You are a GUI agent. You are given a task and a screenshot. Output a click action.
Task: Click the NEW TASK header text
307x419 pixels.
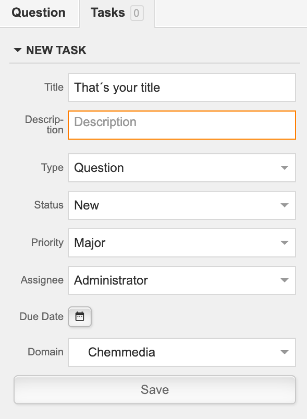[56, 50]
